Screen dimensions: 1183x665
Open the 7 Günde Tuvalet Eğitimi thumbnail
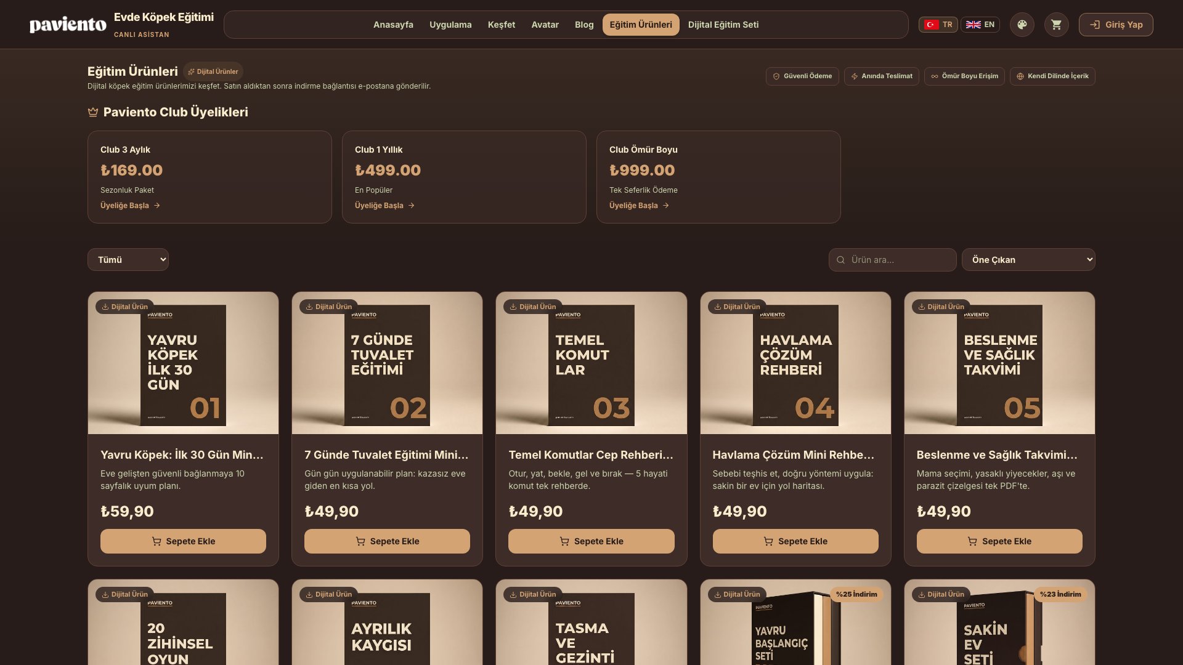pos(387,363)
